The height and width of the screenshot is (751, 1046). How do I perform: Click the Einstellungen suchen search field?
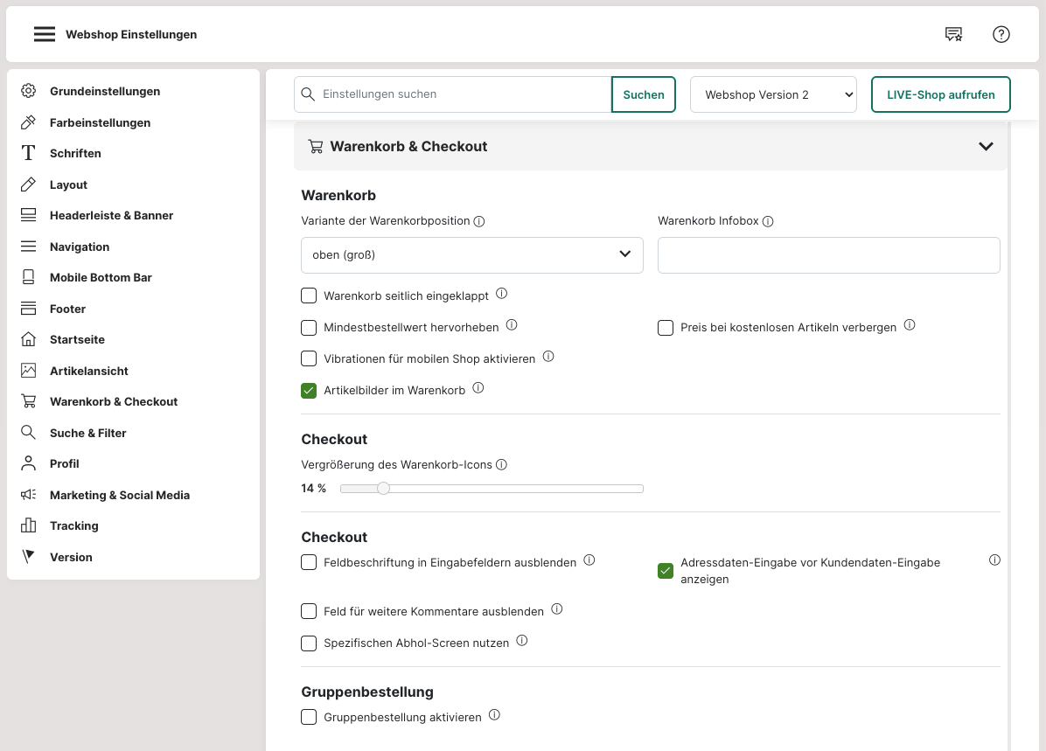pos(464,94)
